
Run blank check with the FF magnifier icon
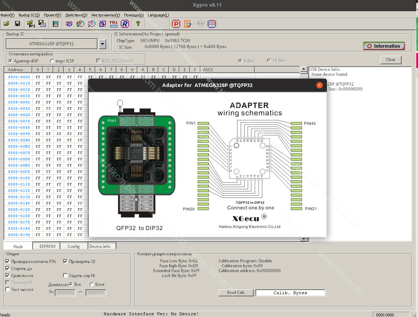coord(80,24)
